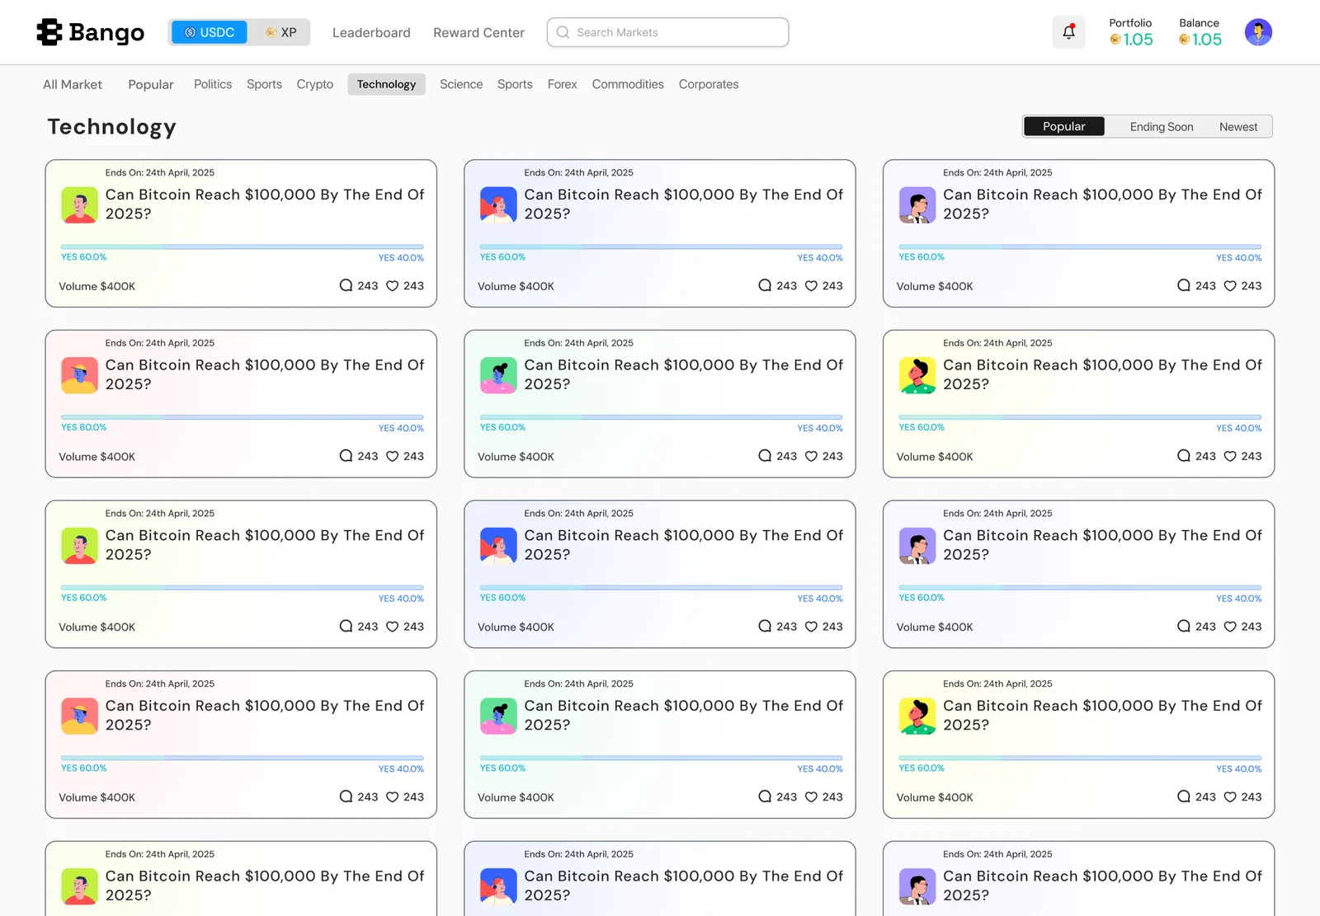Viewport: 1320px width, 916px height.
Task: Open the Crypto category
Action: [x=315, y=84]
